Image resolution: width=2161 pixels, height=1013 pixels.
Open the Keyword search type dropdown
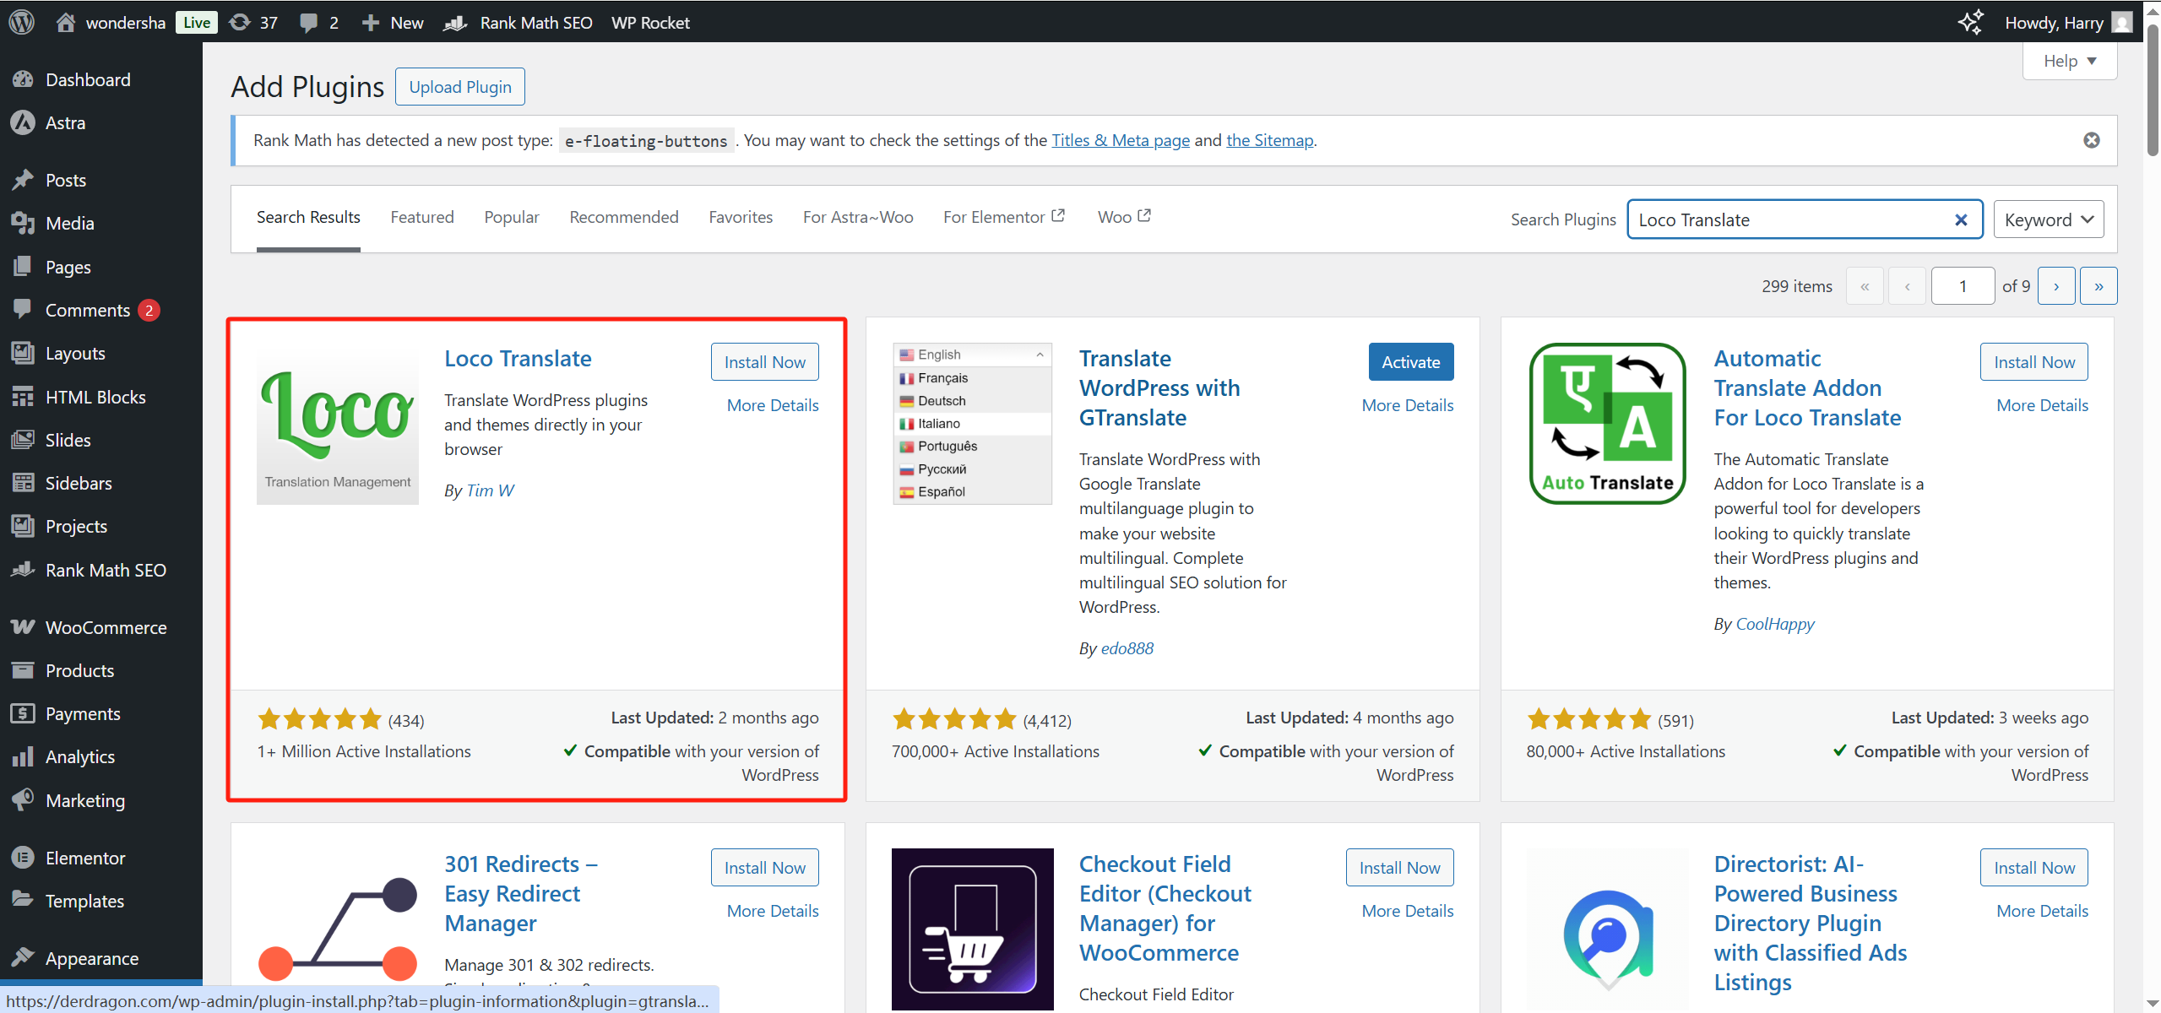click(x=2048, y=220)
